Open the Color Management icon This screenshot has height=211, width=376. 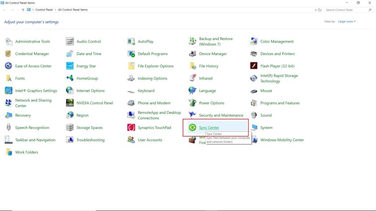(x=254, y=41)
